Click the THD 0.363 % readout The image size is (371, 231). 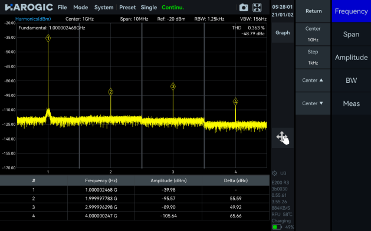point(248,28)
